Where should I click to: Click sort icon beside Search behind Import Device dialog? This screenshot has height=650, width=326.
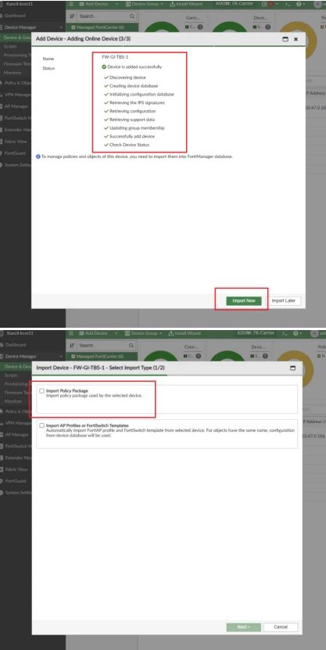point(72,345)
